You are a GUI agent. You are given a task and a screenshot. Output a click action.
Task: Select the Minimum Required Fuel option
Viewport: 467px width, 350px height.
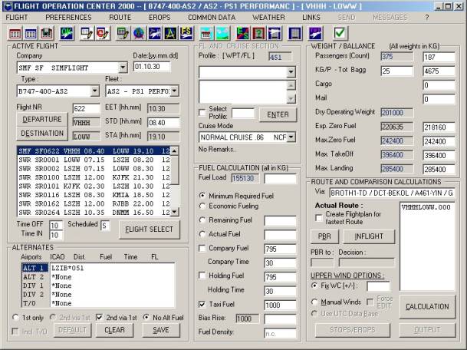click(x=202, y=196)
